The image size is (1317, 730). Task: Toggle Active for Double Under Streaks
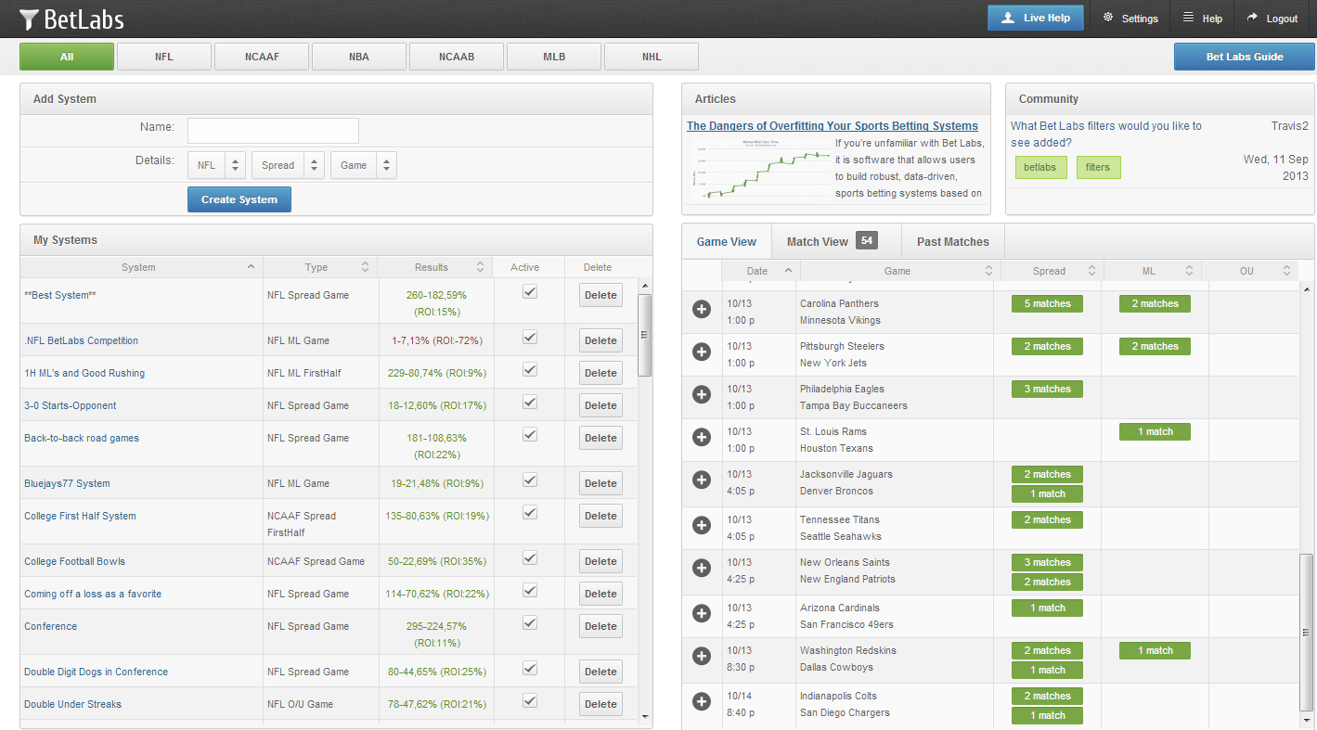coord(529,700)
